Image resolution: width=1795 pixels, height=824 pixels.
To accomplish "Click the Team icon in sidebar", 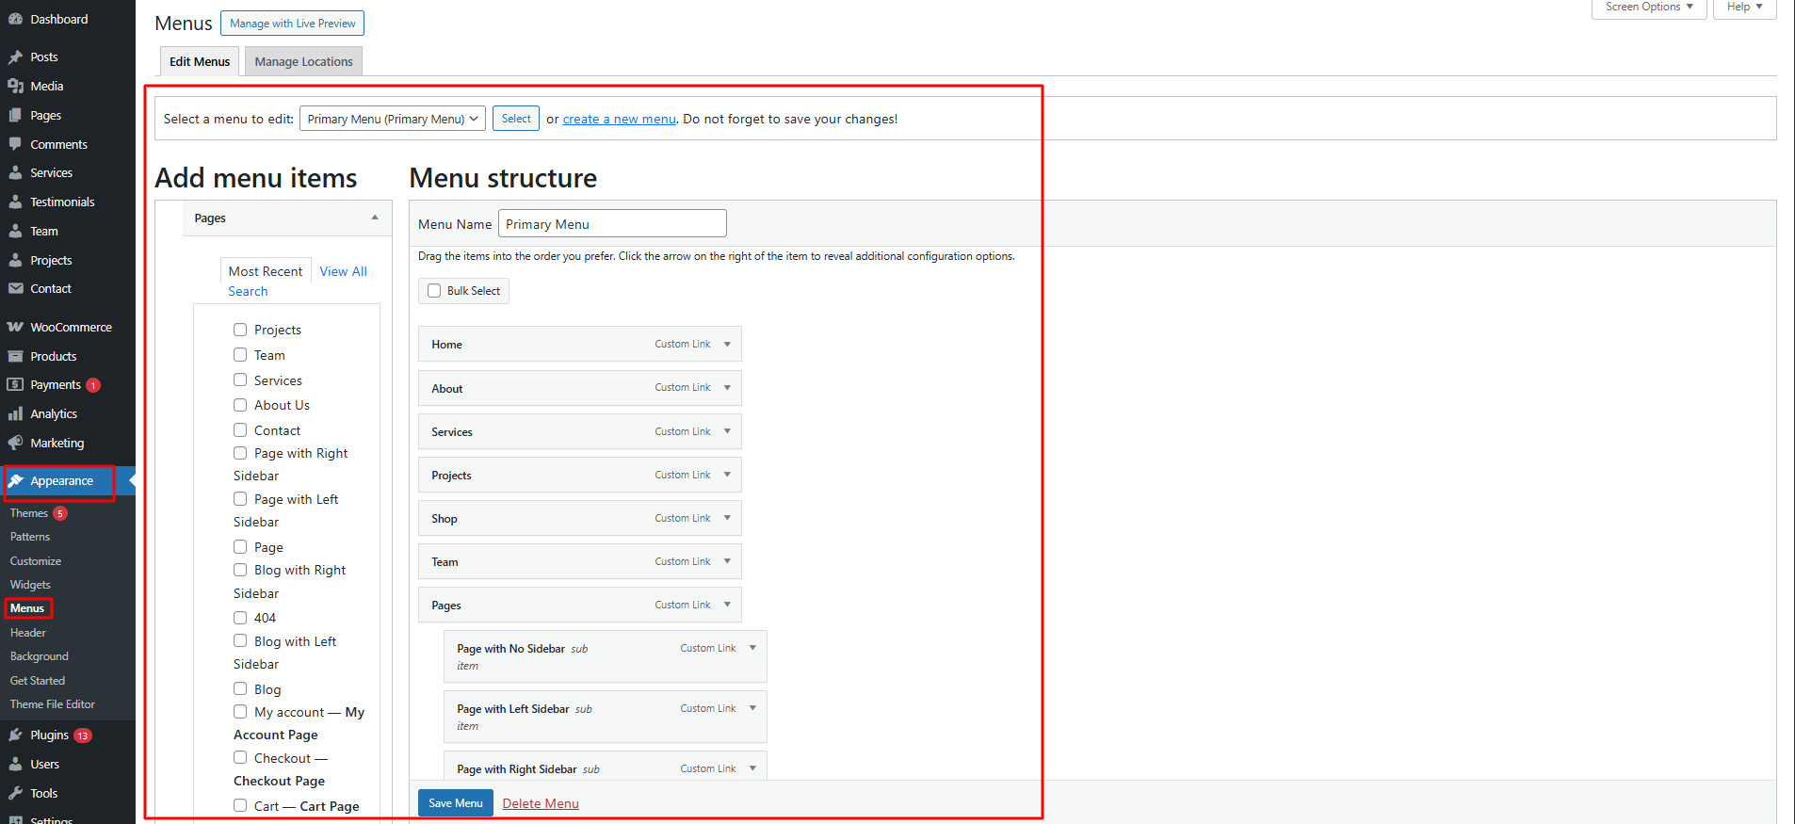I will pos(15,231).
